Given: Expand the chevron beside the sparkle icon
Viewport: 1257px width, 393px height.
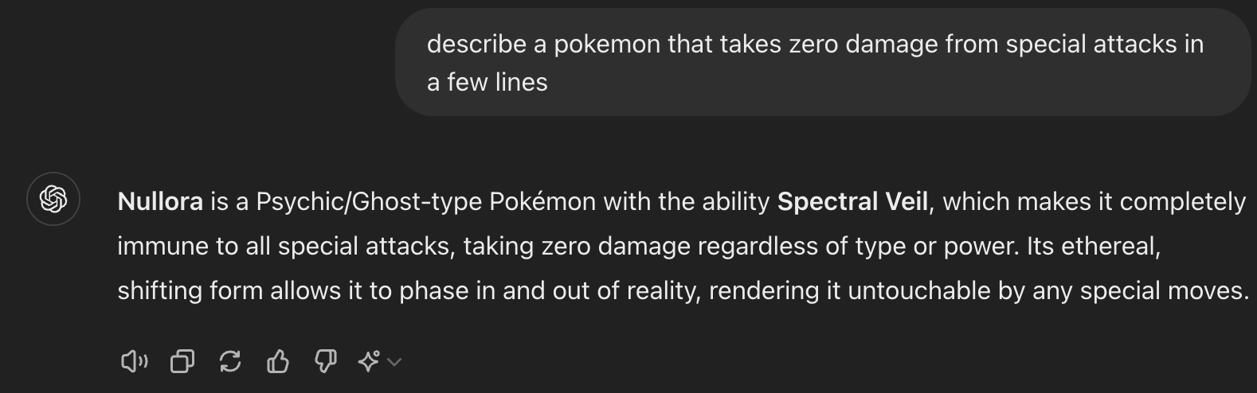Looking at the screenshot, I should 394,363.
